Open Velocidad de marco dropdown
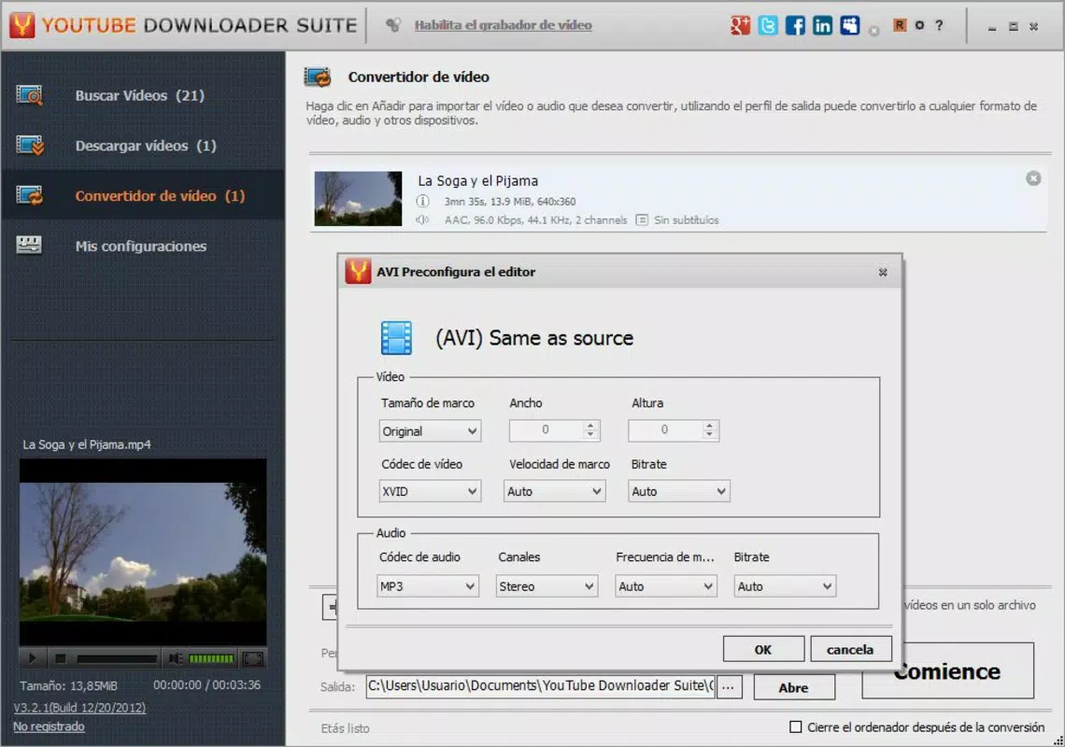1065x747 pixels. tap(554, 491)
